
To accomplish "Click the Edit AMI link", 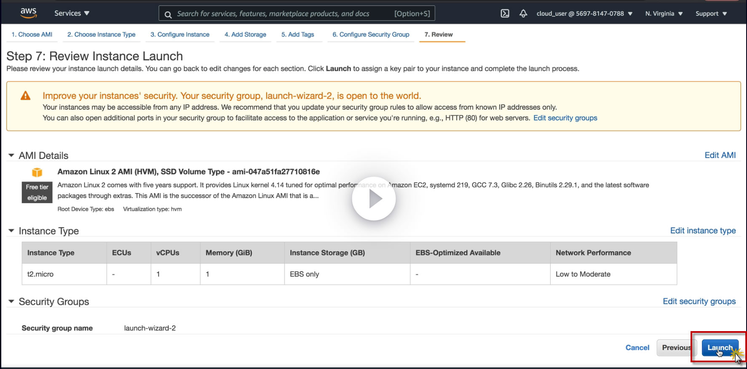I will click(720, 155).
